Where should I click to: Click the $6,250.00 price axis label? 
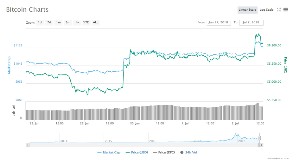pyautogui.click(x=274, y=64)
